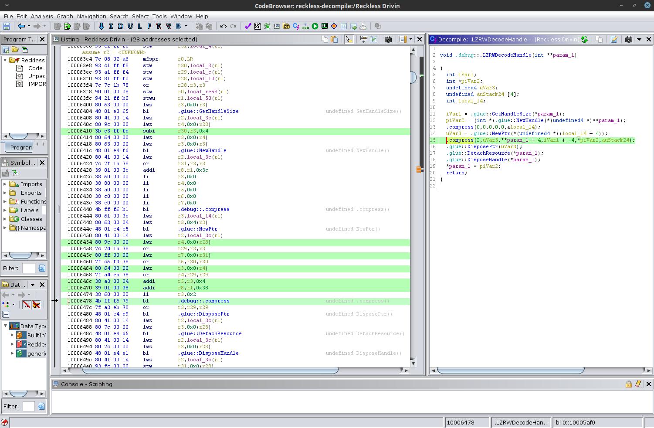This screenshot has height=428, width=654.
Task: Navigate to the next Instruction (I icon)
Action: click(x=111, y=26)
